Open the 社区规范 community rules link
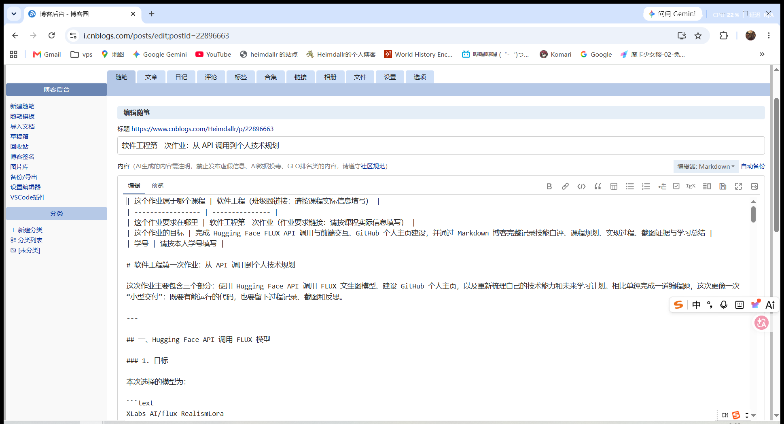 tap(373, 166)
